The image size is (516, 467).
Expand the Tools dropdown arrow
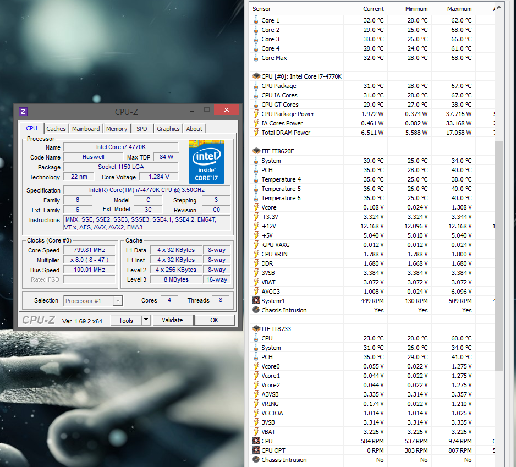point(146,320)
